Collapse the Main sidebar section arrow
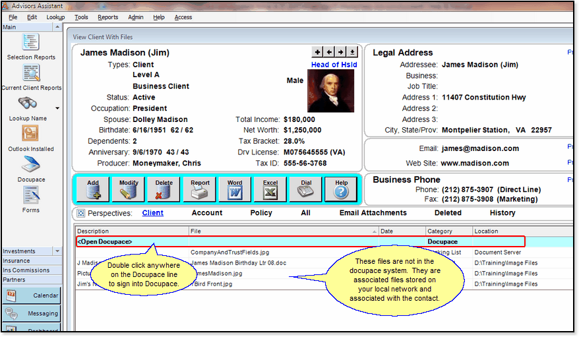579x337 pixels. pos(57,27)
